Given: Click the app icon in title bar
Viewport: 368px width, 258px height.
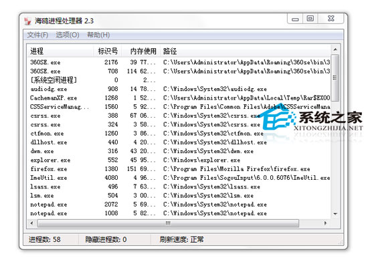Looking at the screenshot, I should [x=27, y=21].
